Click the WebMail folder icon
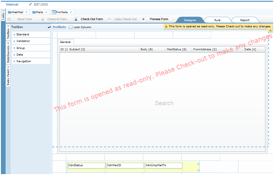Screen dimensions: 274x175 pos(9,12)
